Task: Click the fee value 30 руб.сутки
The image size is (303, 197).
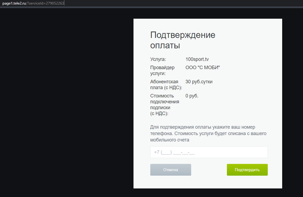Action: click(199, 81)
